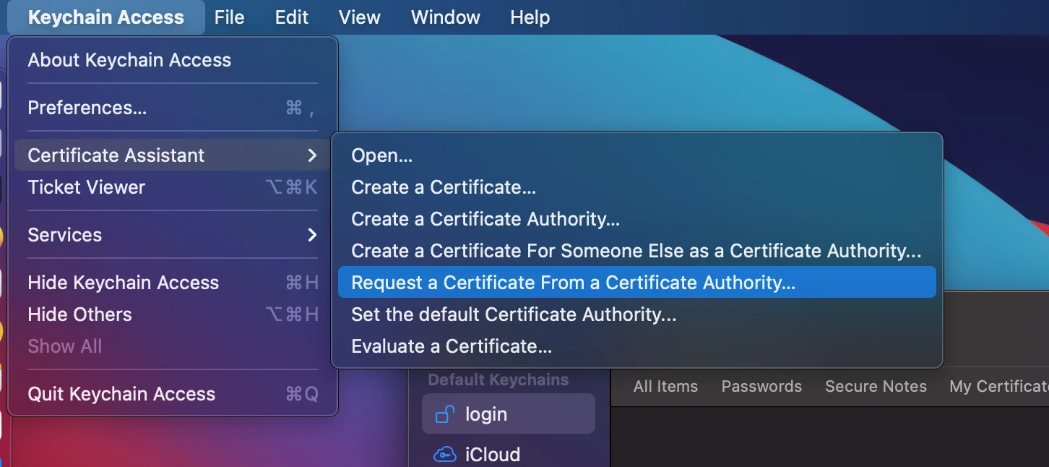This screenshot has height=467, width=1049.
Task: Open Preferences from the app menu
Action: (87, 108)
